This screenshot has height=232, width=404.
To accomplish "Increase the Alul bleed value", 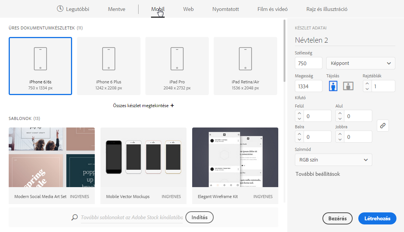I will pyautogui.click(x=340, y=113).
